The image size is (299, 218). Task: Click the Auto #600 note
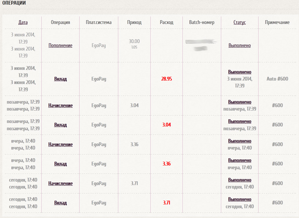[277, 79]
